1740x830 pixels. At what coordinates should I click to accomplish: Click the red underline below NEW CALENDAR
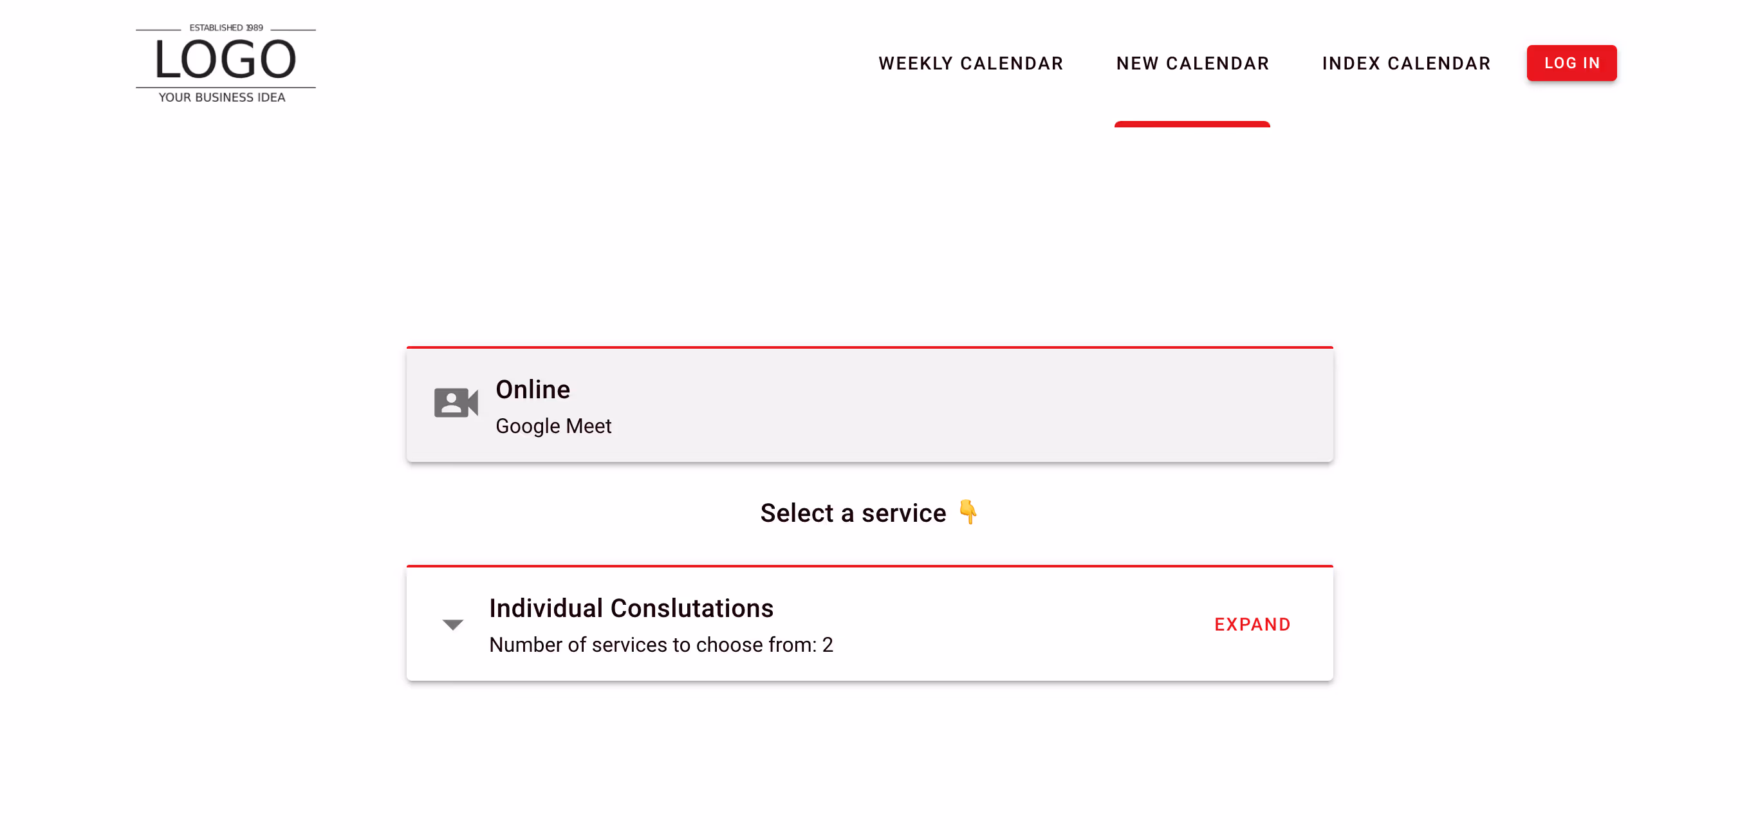1192,124
